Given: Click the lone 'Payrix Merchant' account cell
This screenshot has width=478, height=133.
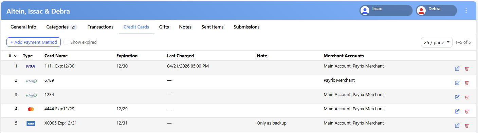Looking at the screenshot, I should [339, 80].
